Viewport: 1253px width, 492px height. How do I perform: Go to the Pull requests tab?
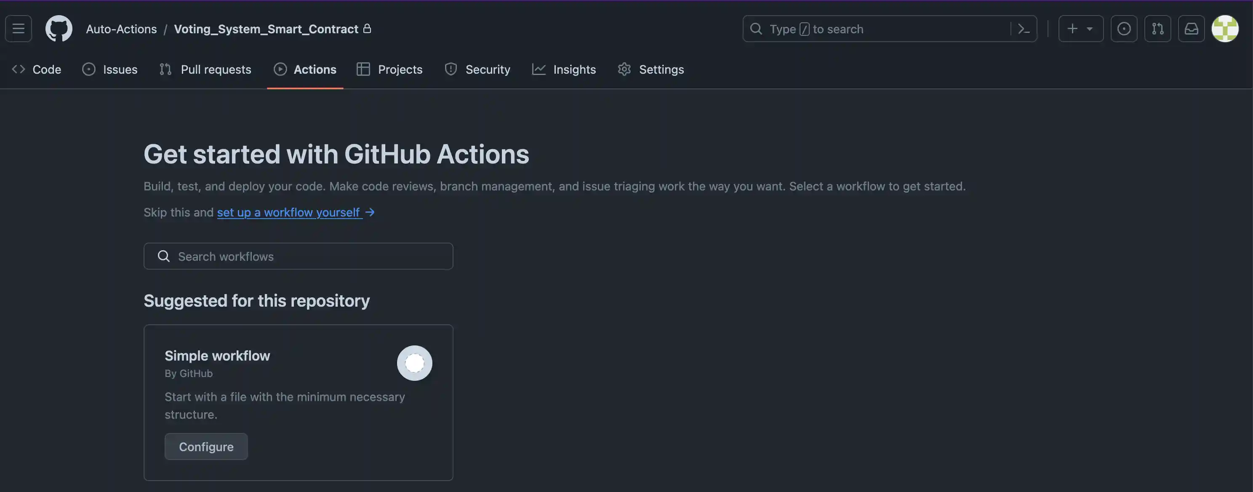click(x=205, y=70)
